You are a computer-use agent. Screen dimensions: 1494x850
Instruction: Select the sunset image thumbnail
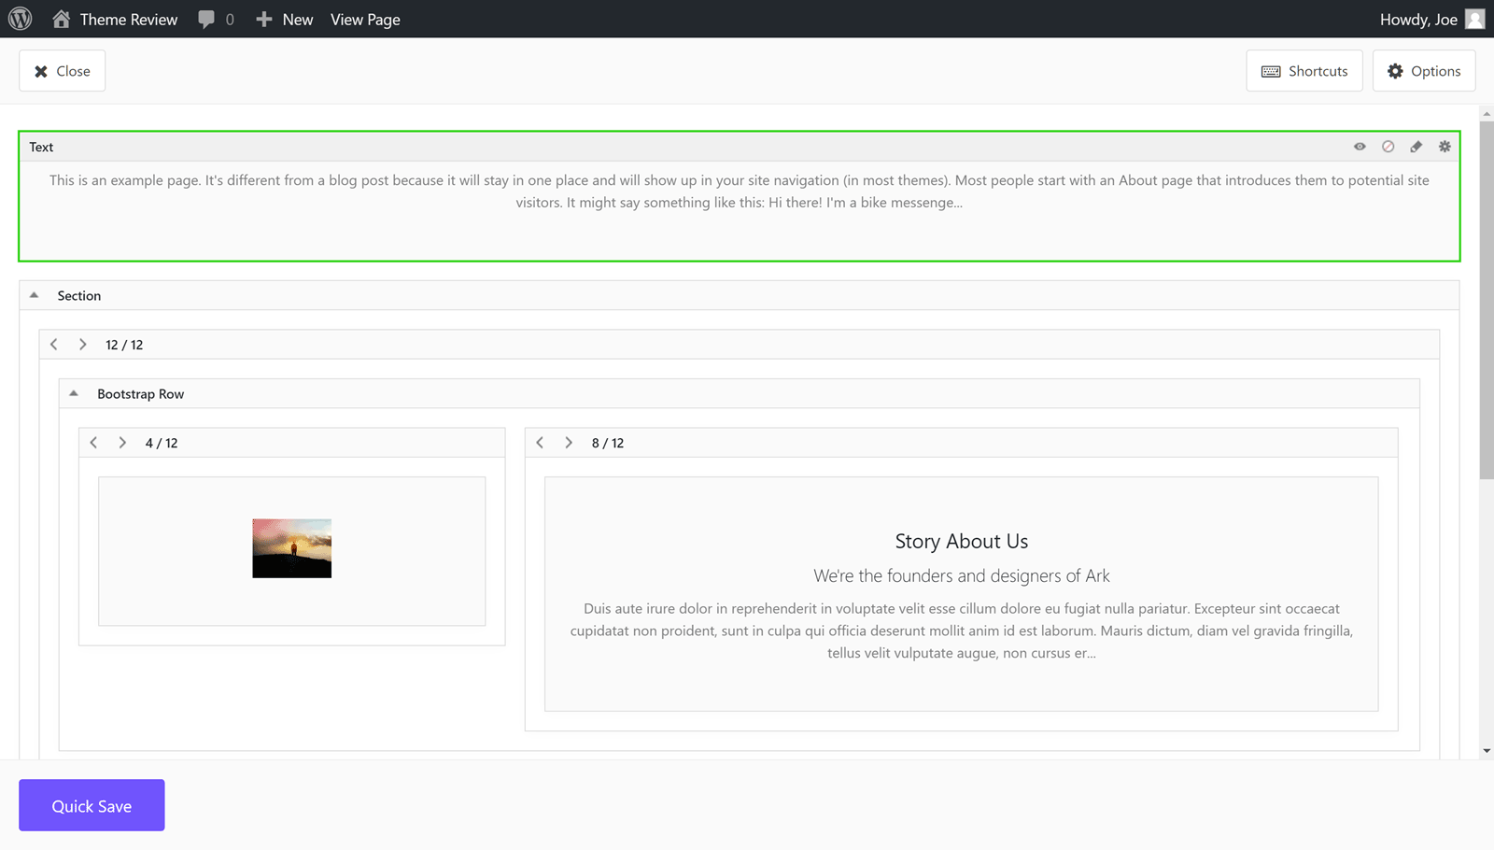click(291, 548)
